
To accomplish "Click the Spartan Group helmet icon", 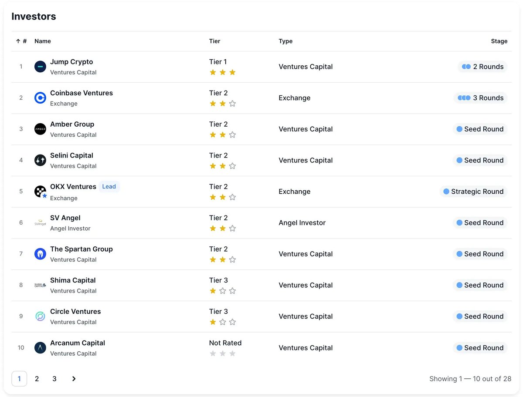I will click(x=40, y=254).
